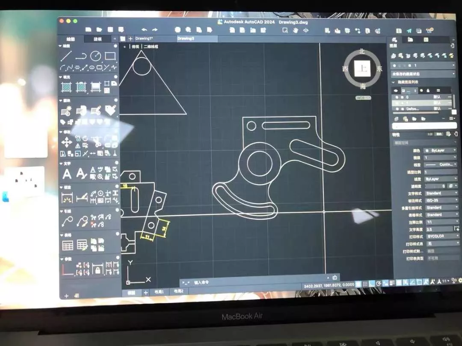Select the Line drawing tool
The width and height of the screenshot is (462, 346).
(x=66, y=56)
